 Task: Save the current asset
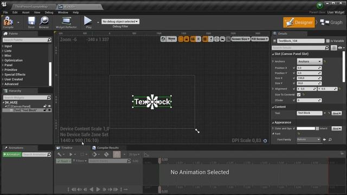pos(31,22)
